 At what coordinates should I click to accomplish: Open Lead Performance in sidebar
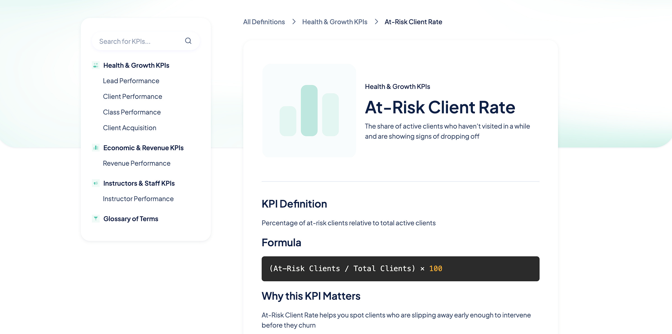(131, 81)
